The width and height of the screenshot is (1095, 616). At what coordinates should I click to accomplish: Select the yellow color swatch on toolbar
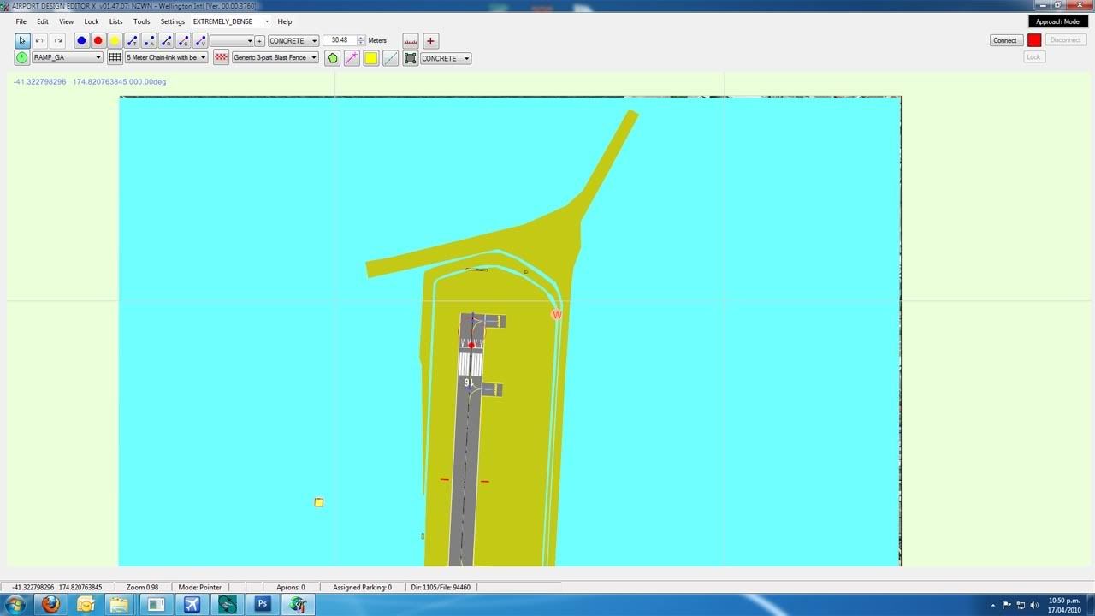tap(370, 57)
